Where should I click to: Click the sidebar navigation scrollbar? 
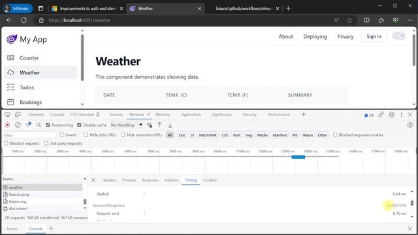click(82, 57)
